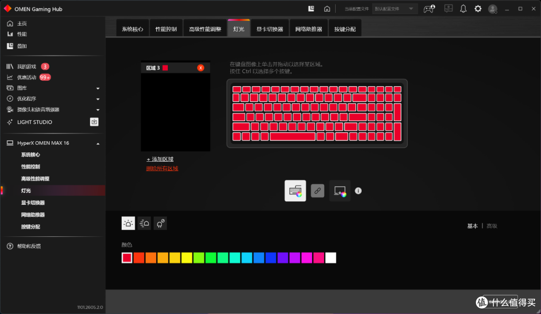Switch to the 网络助推器 tab
The image size is (541, 314).
click(309, 29)
